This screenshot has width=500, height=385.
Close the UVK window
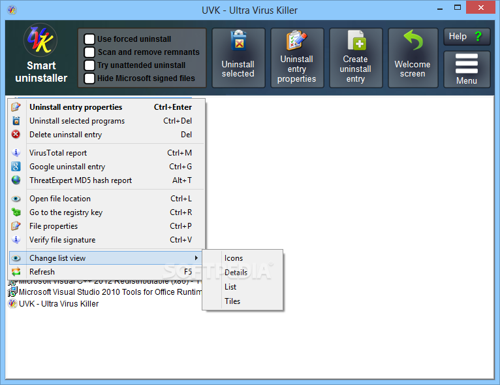481,8
